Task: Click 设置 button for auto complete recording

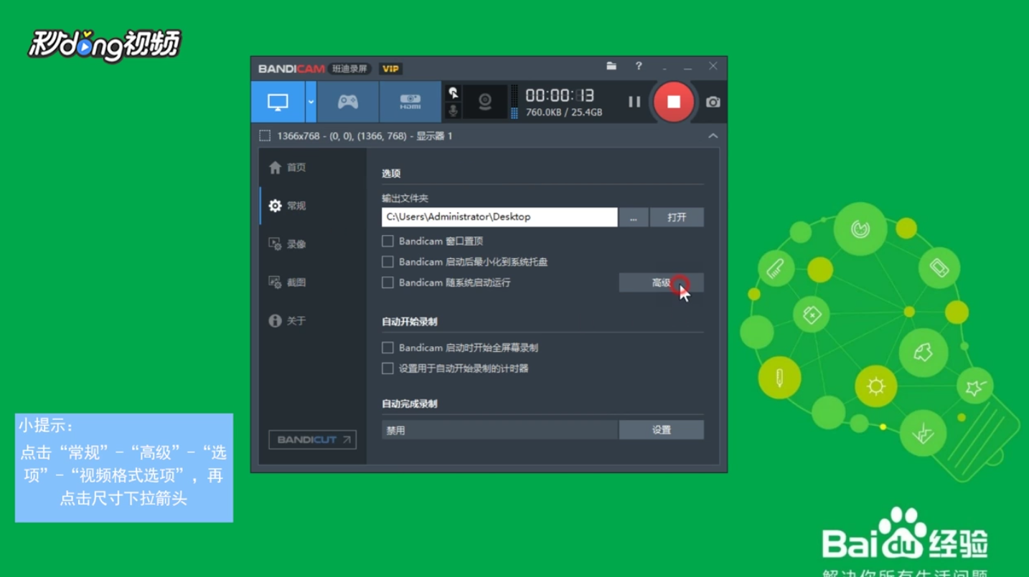Action: point(661,430)
